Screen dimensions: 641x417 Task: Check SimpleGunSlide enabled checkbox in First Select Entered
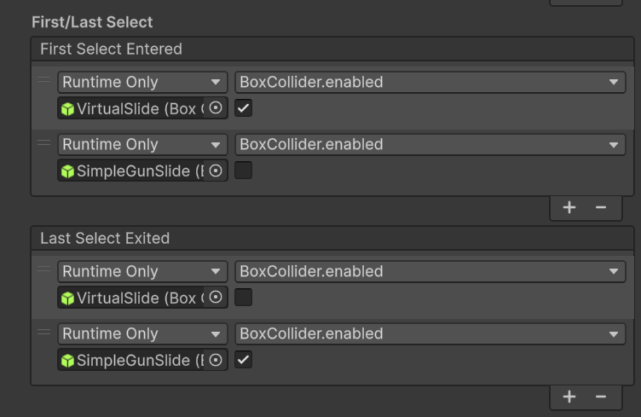(244, 171)
